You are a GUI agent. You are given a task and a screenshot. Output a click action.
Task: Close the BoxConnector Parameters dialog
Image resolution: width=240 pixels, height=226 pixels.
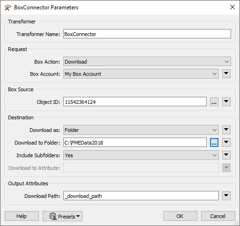[232, 7]
